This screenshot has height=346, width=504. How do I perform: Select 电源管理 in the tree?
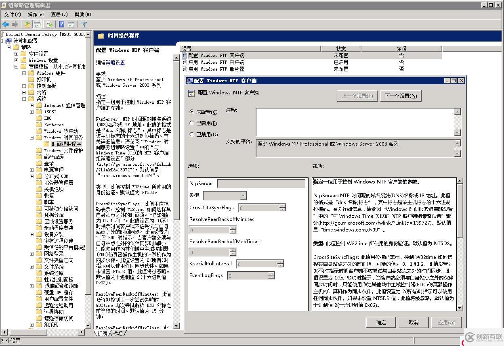pyautogui.click(x=54, y=170)
